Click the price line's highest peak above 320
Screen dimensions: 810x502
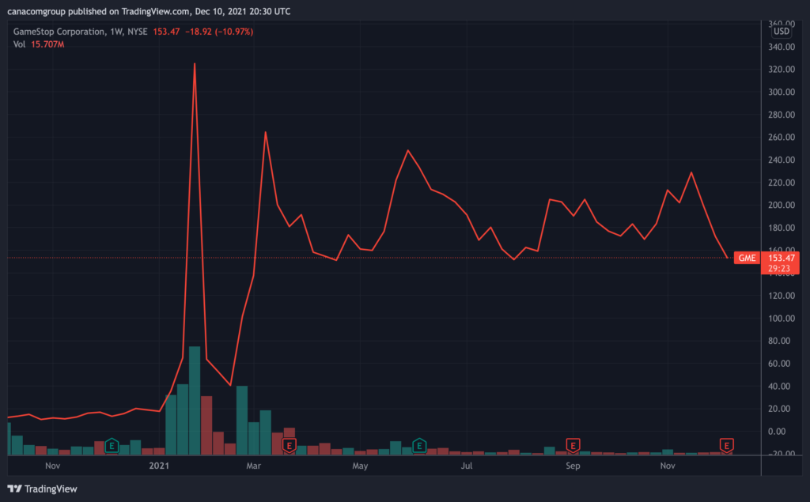coord(195,65)
